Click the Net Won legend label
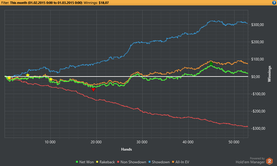Screen dimensions: 277x166 86,162
